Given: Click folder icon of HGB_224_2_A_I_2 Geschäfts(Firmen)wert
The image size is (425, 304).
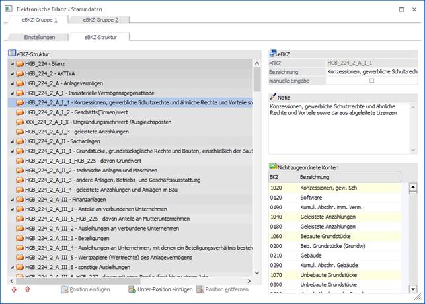Looking at the screenshot, I should (x=19, y=112).
